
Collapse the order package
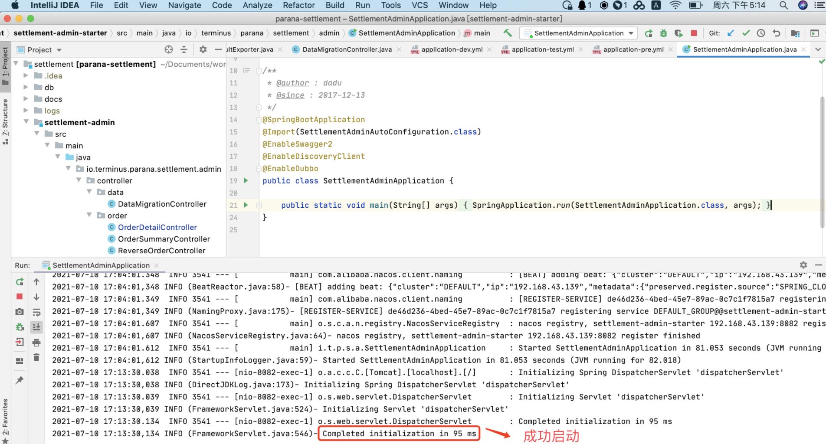coord(89,215)
